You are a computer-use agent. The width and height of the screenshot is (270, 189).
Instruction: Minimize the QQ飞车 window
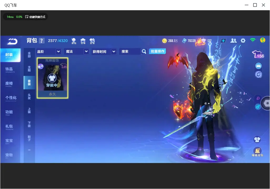(247, 5)
